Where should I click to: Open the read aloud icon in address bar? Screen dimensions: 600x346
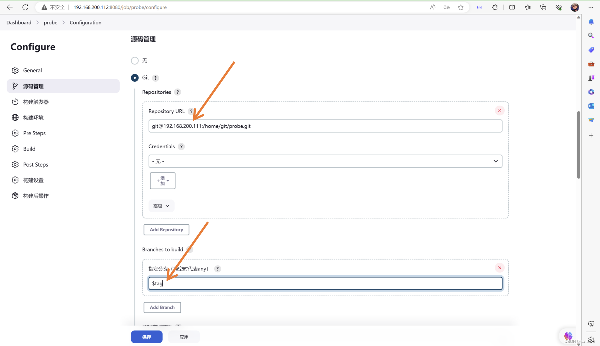[x=433, y=7]
